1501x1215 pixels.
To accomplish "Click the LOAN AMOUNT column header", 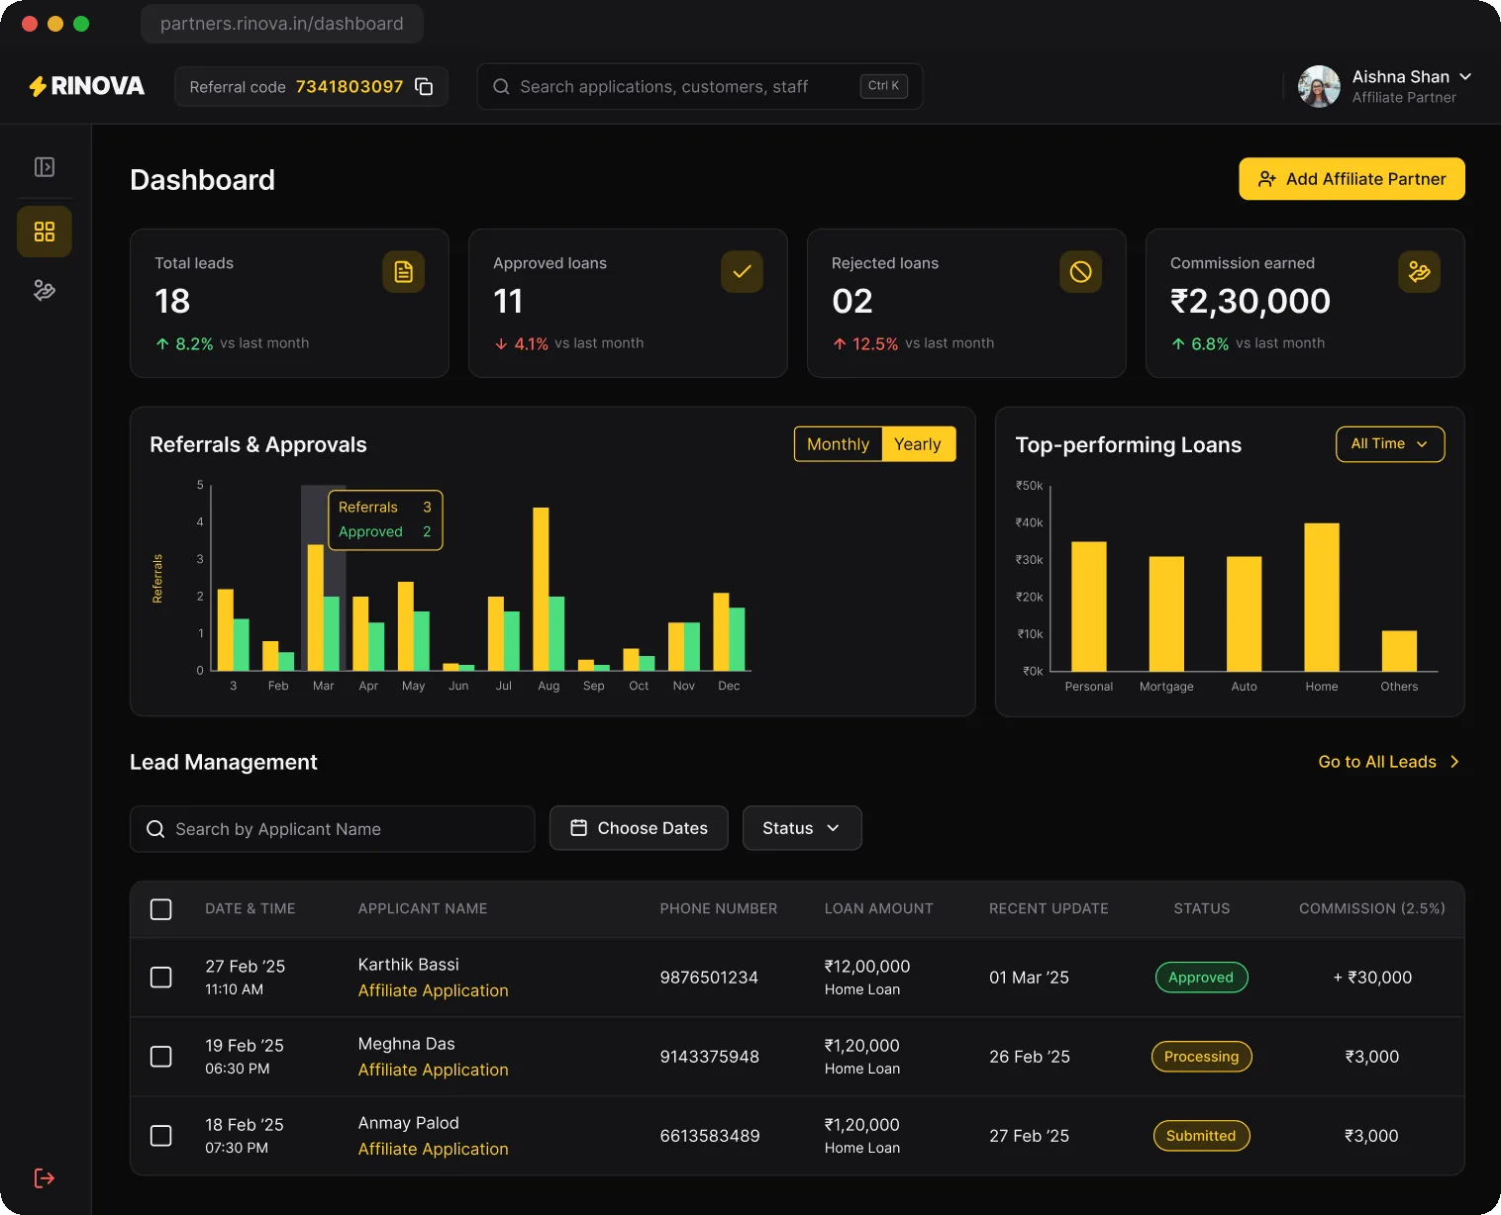I will click(x=878, y=909).
